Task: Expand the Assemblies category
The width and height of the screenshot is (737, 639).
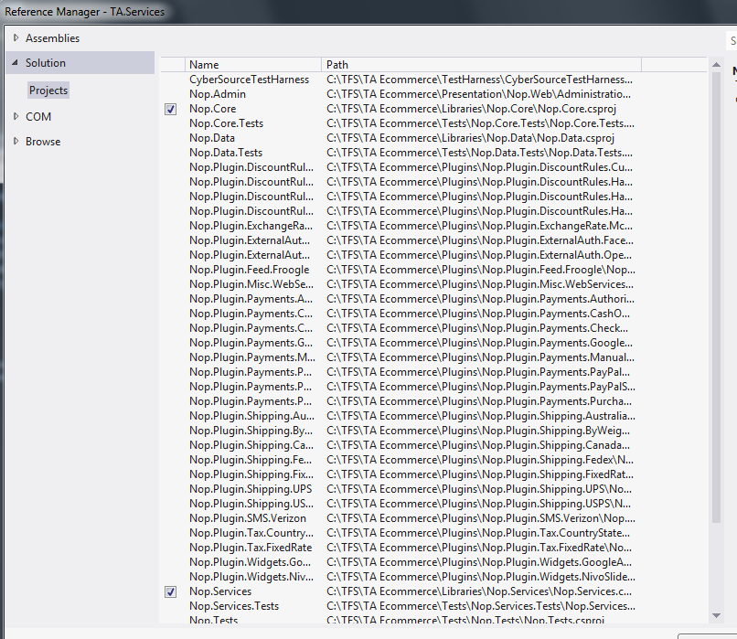Action: click(16, 38)
